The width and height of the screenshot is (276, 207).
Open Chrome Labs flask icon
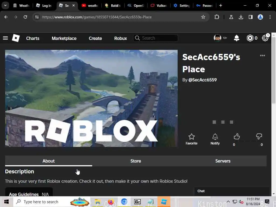coord(231,17)
